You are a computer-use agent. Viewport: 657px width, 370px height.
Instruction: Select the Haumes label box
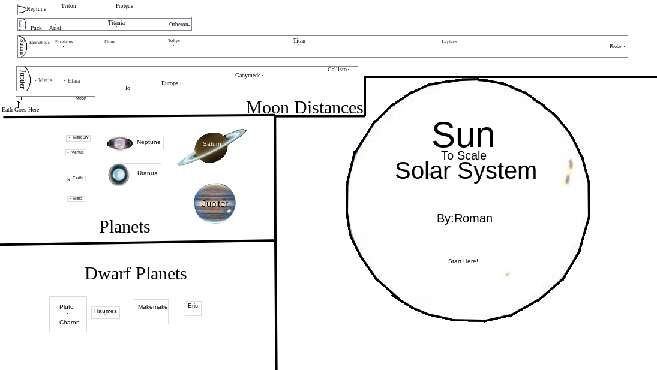point(105,312)
